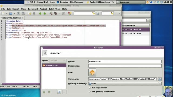The height and width of the screenshot is (97, 173).
Task: Click the panel clock showing 10:52
Action: click(168, 2)
